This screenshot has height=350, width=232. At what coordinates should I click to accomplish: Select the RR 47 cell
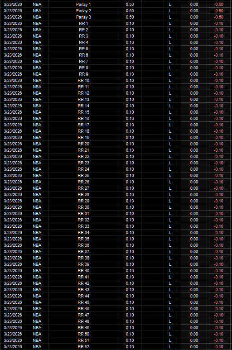[x=83, y=315]
